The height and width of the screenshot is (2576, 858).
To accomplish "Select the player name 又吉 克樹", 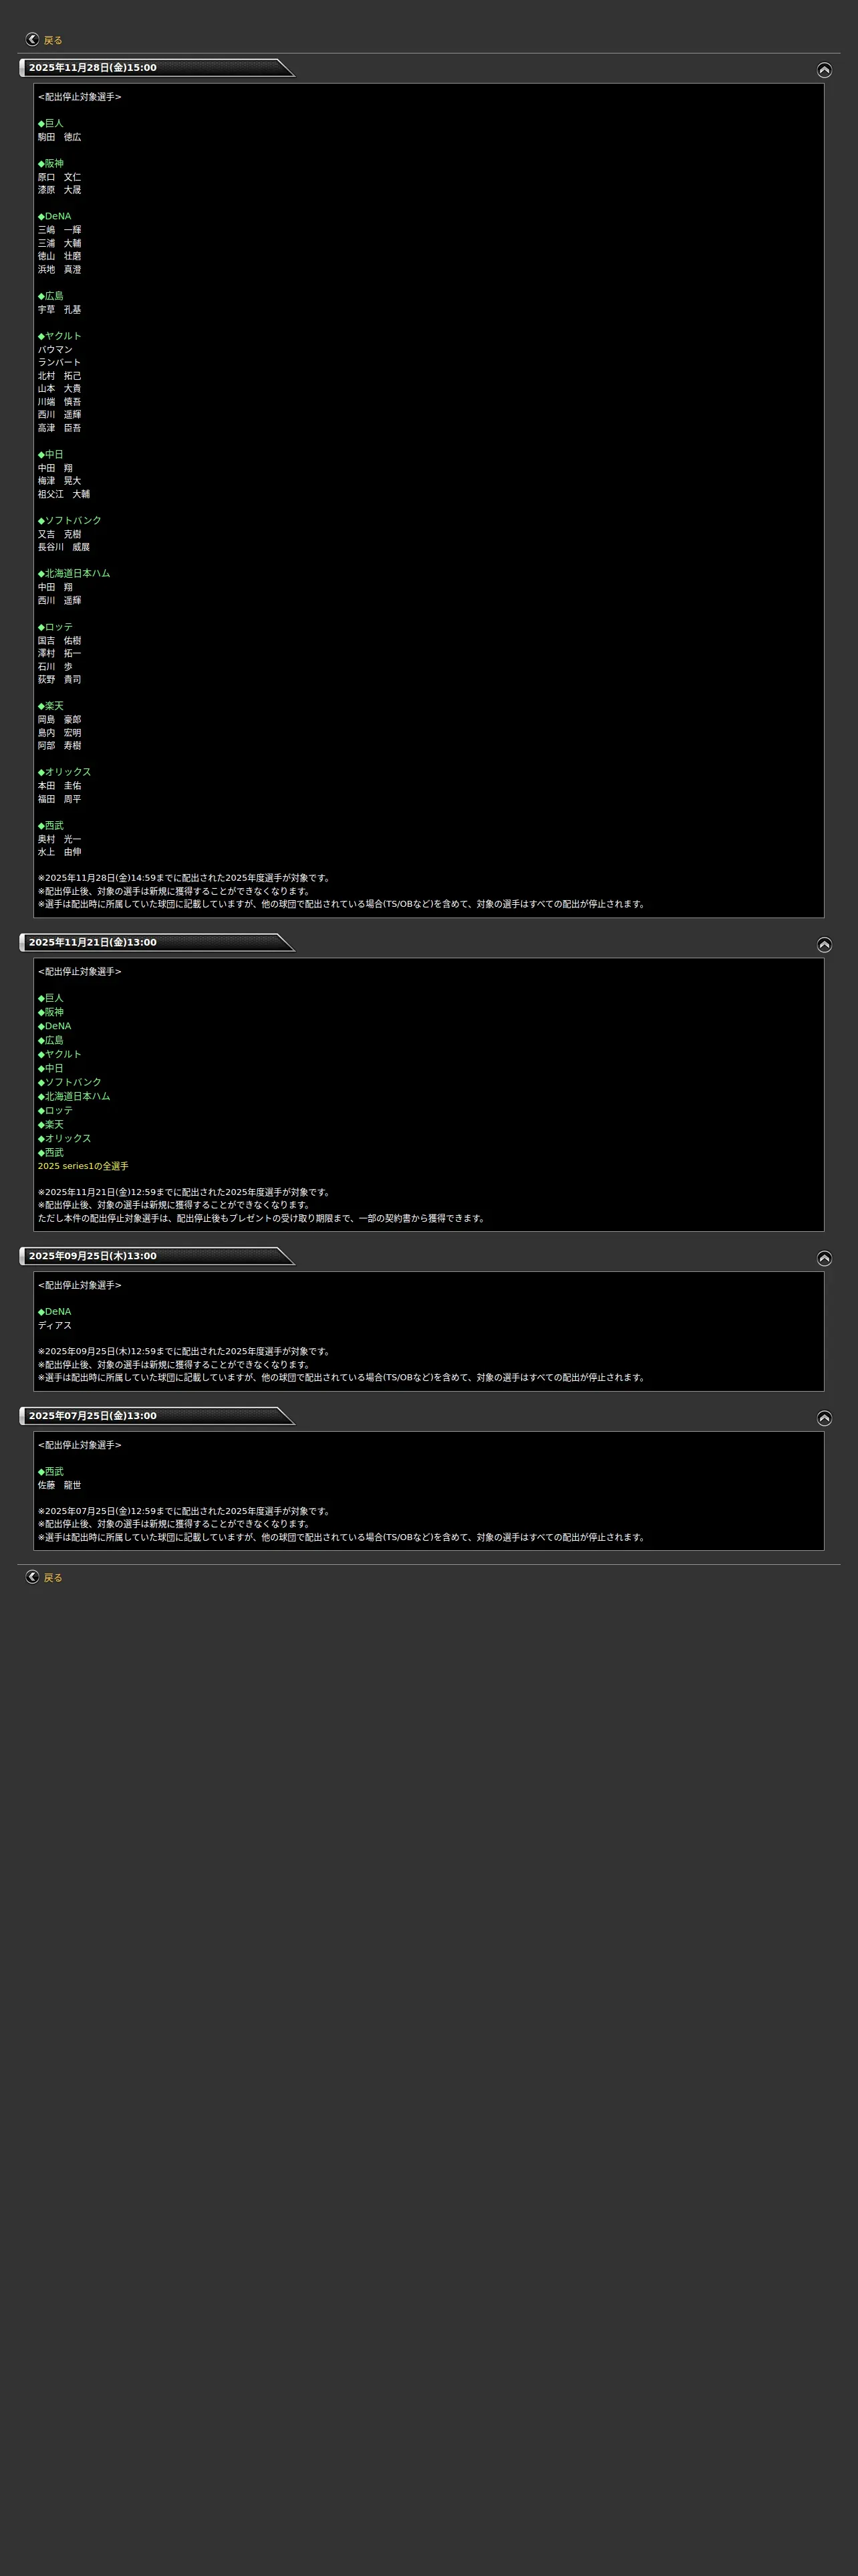I will 60,534.
